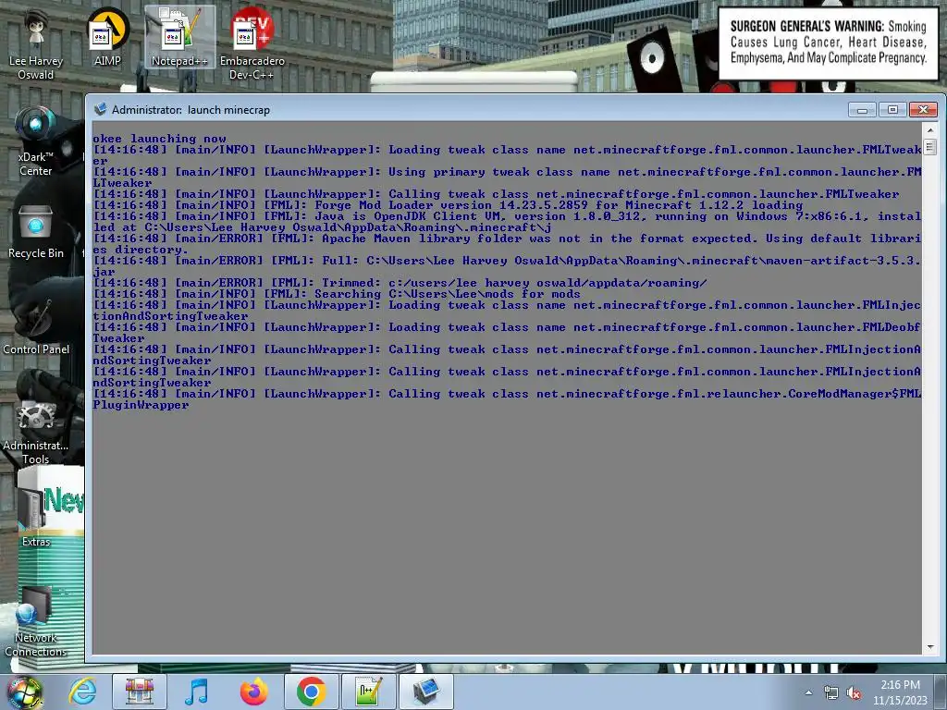Open Notepad++ from the taskbar
The width and height of the screenshot is (947, 710).
click(x=368, y=692)
